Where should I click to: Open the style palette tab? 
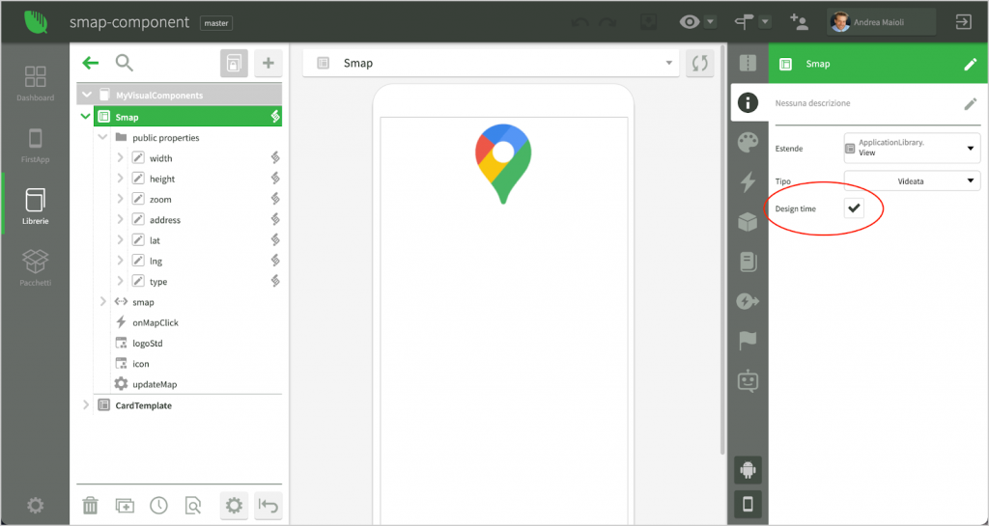click(749, 143)
